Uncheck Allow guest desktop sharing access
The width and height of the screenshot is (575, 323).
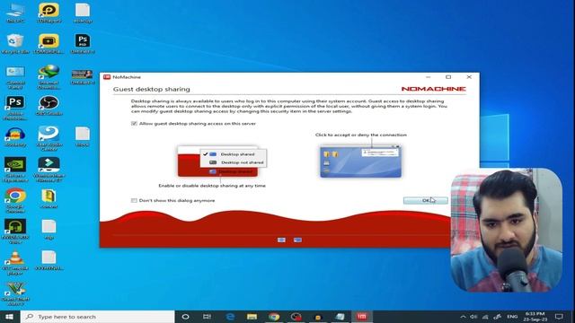[x=134, y=124]
